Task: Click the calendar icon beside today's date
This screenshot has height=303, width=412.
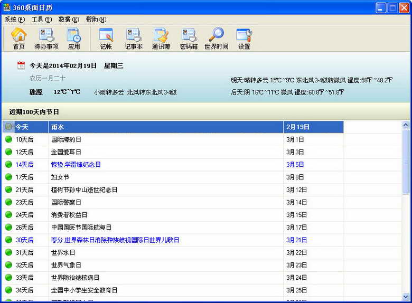Action: 21,65
